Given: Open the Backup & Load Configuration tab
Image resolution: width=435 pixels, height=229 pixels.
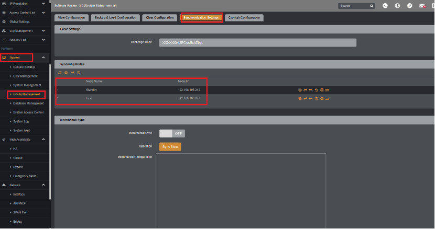Looking at the screenshot, I should (115, 17).
